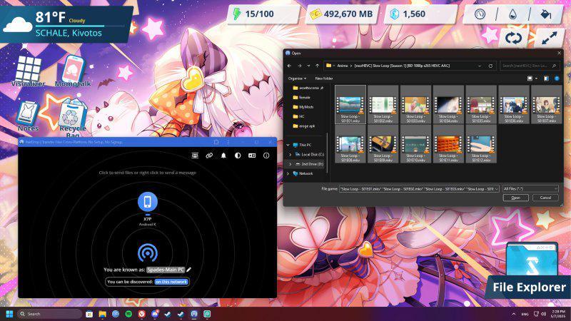The width and height of the screenshot is (571, 321).
Task: Open the PairDrop pair device icon
Action: coord(195,156)
